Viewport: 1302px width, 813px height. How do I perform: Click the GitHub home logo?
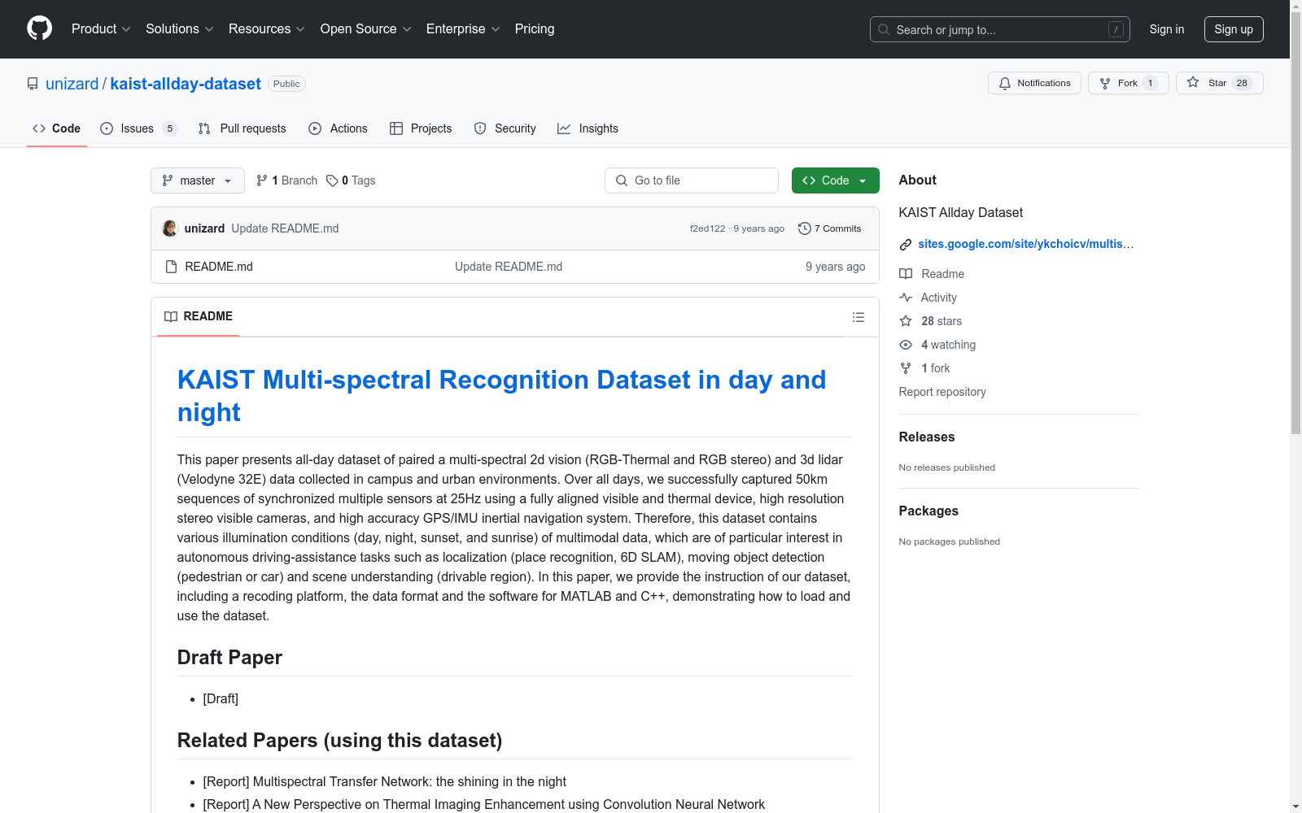pyautogui.click(x=39, y=28)
